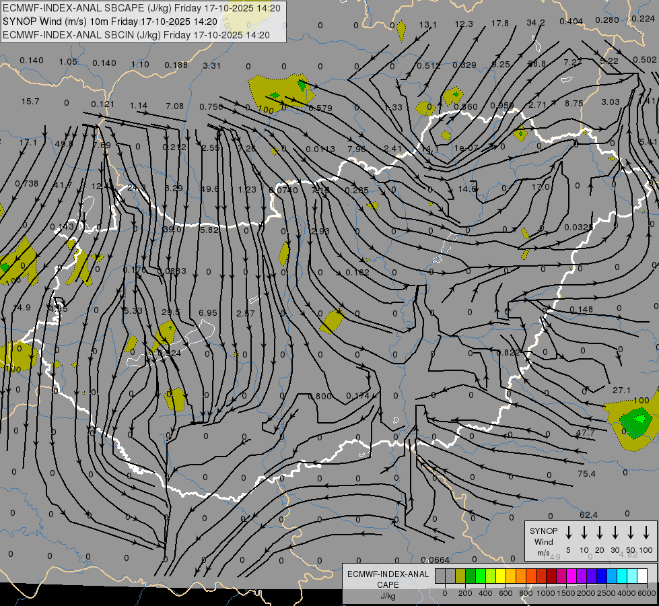The width and height of the screenshot is (659, 606).
Task: Click the 49.8 value on map
Action: point(64,143)
